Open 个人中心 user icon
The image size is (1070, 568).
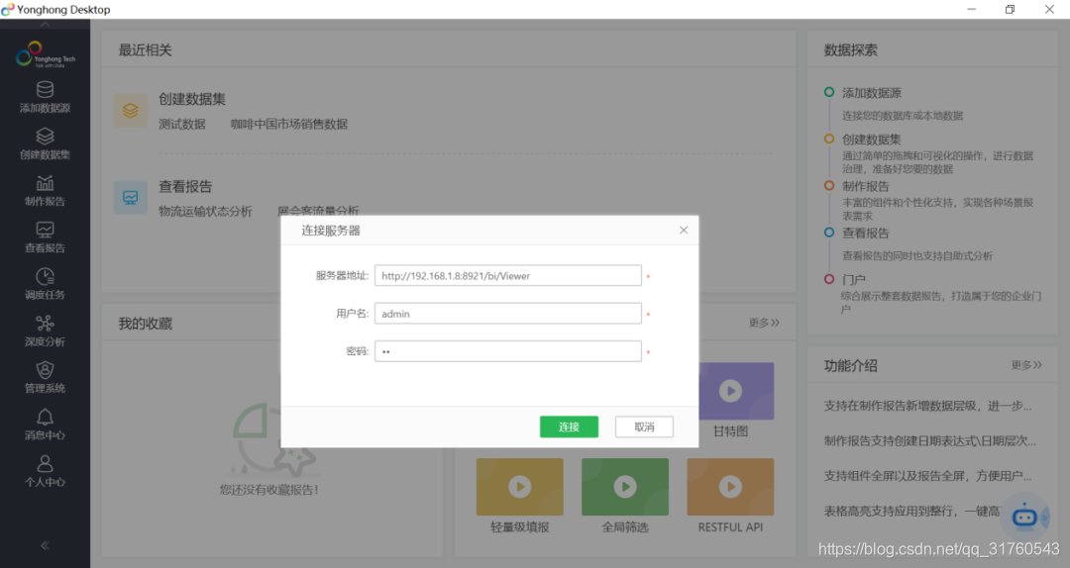click(45, 464)
